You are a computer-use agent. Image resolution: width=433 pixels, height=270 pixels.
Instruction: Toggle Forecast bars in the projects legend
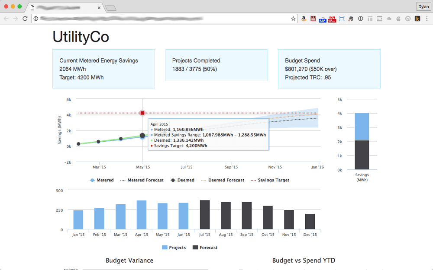click(205, 248)
